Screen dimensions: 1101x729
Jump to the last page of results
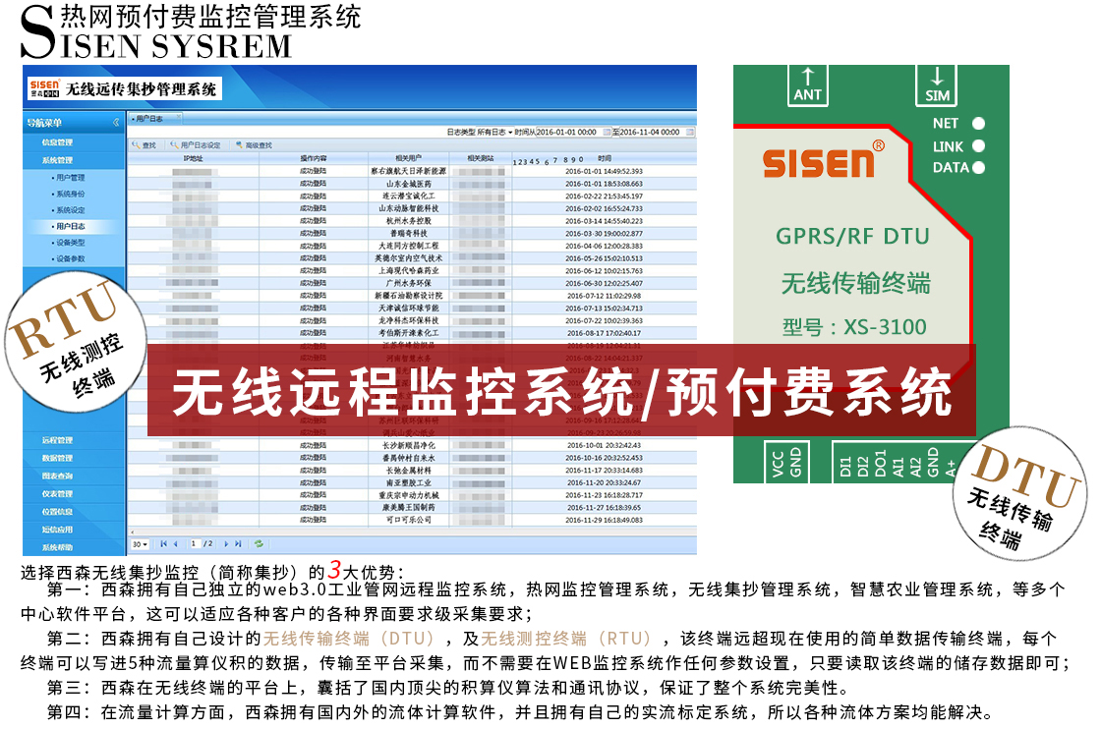click(238, 543)
